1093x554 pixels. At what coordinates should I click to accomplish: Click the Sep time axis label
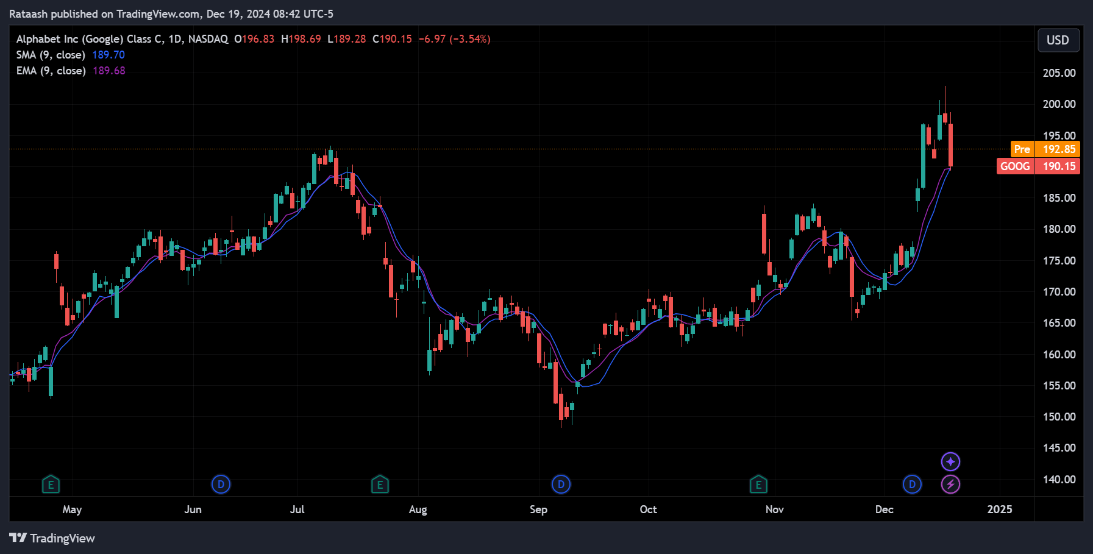[538, 510]
